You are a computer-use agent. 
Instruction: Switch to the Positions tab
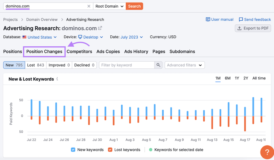click(12, 52)
